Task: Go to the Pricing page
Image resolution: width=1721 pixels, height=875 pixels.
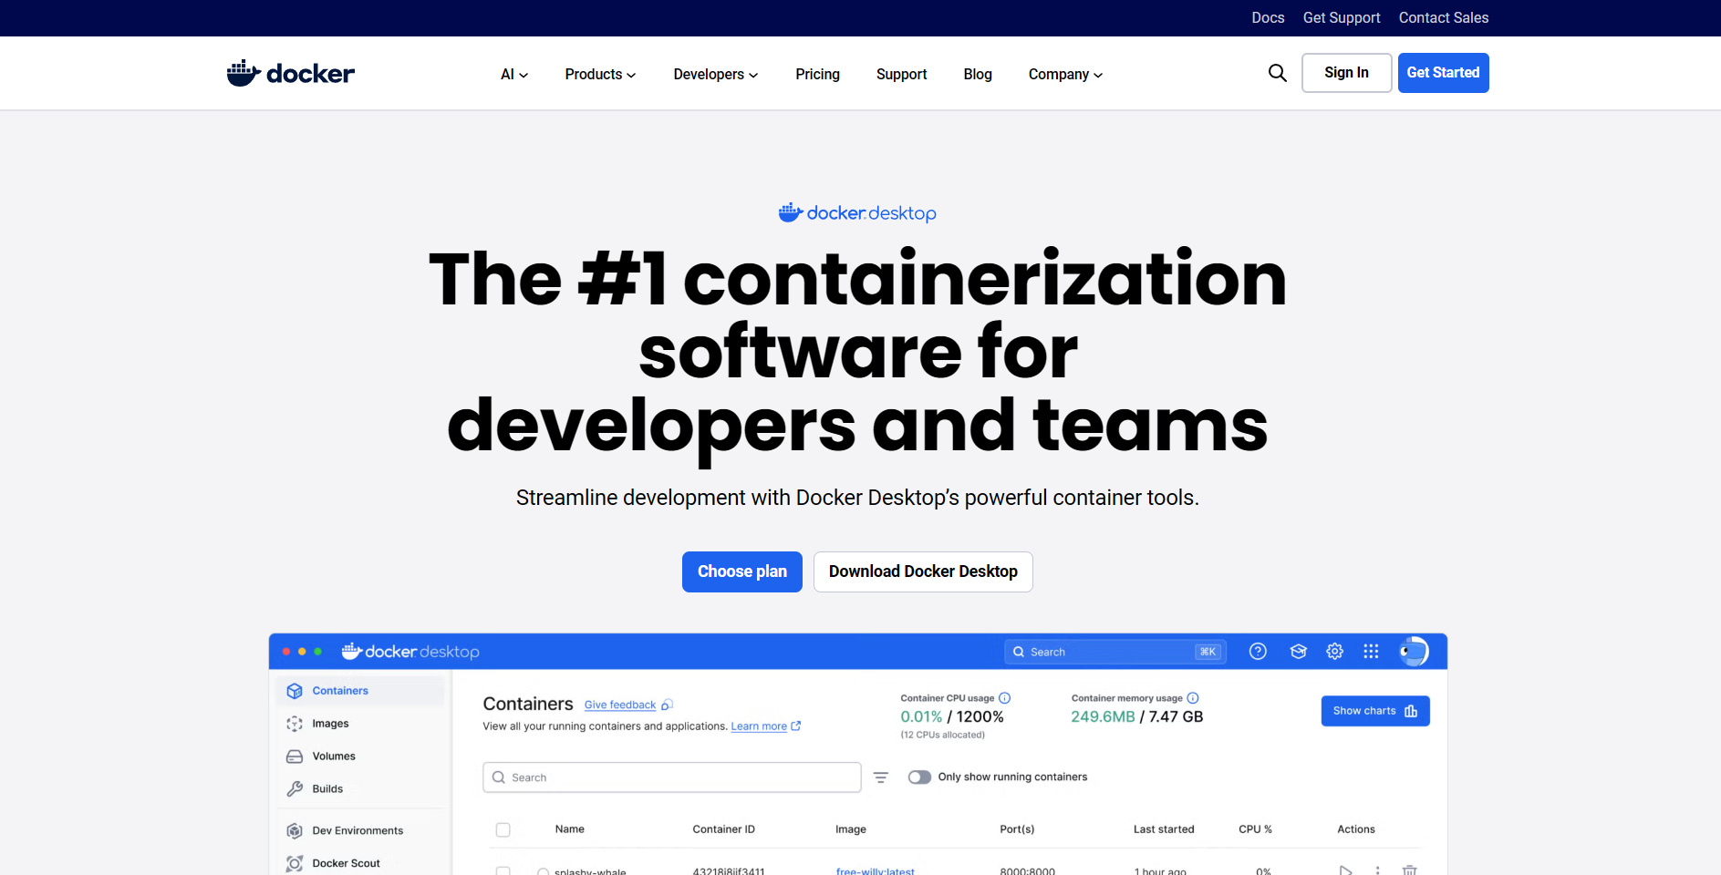Action: (817, 75)
